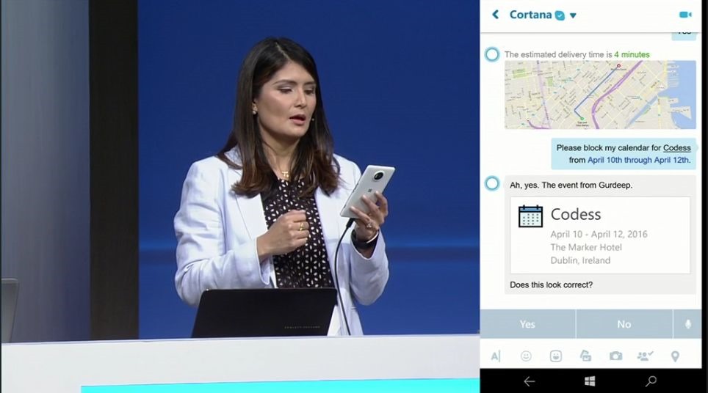Click the calendar icon on Codess card
Screen dimensions: 708x393
click(x=530, y=216)
